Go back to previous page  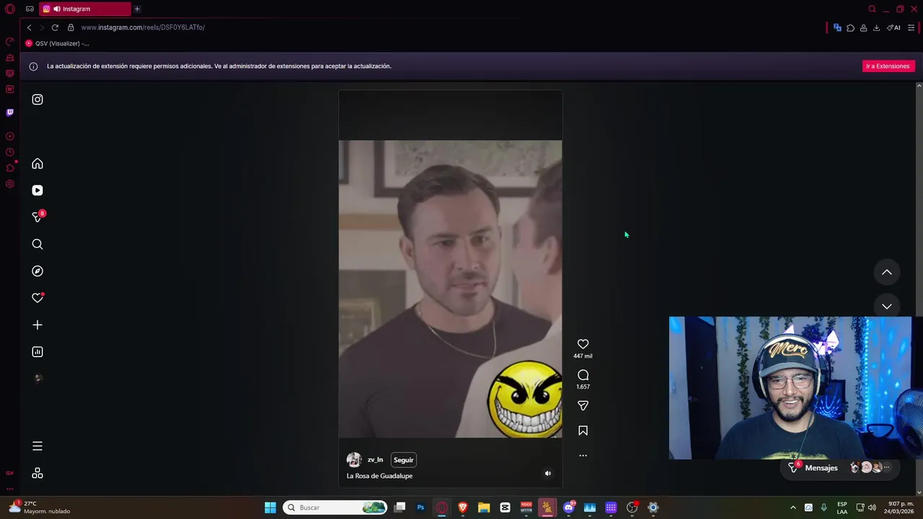[x=29, y=27]
